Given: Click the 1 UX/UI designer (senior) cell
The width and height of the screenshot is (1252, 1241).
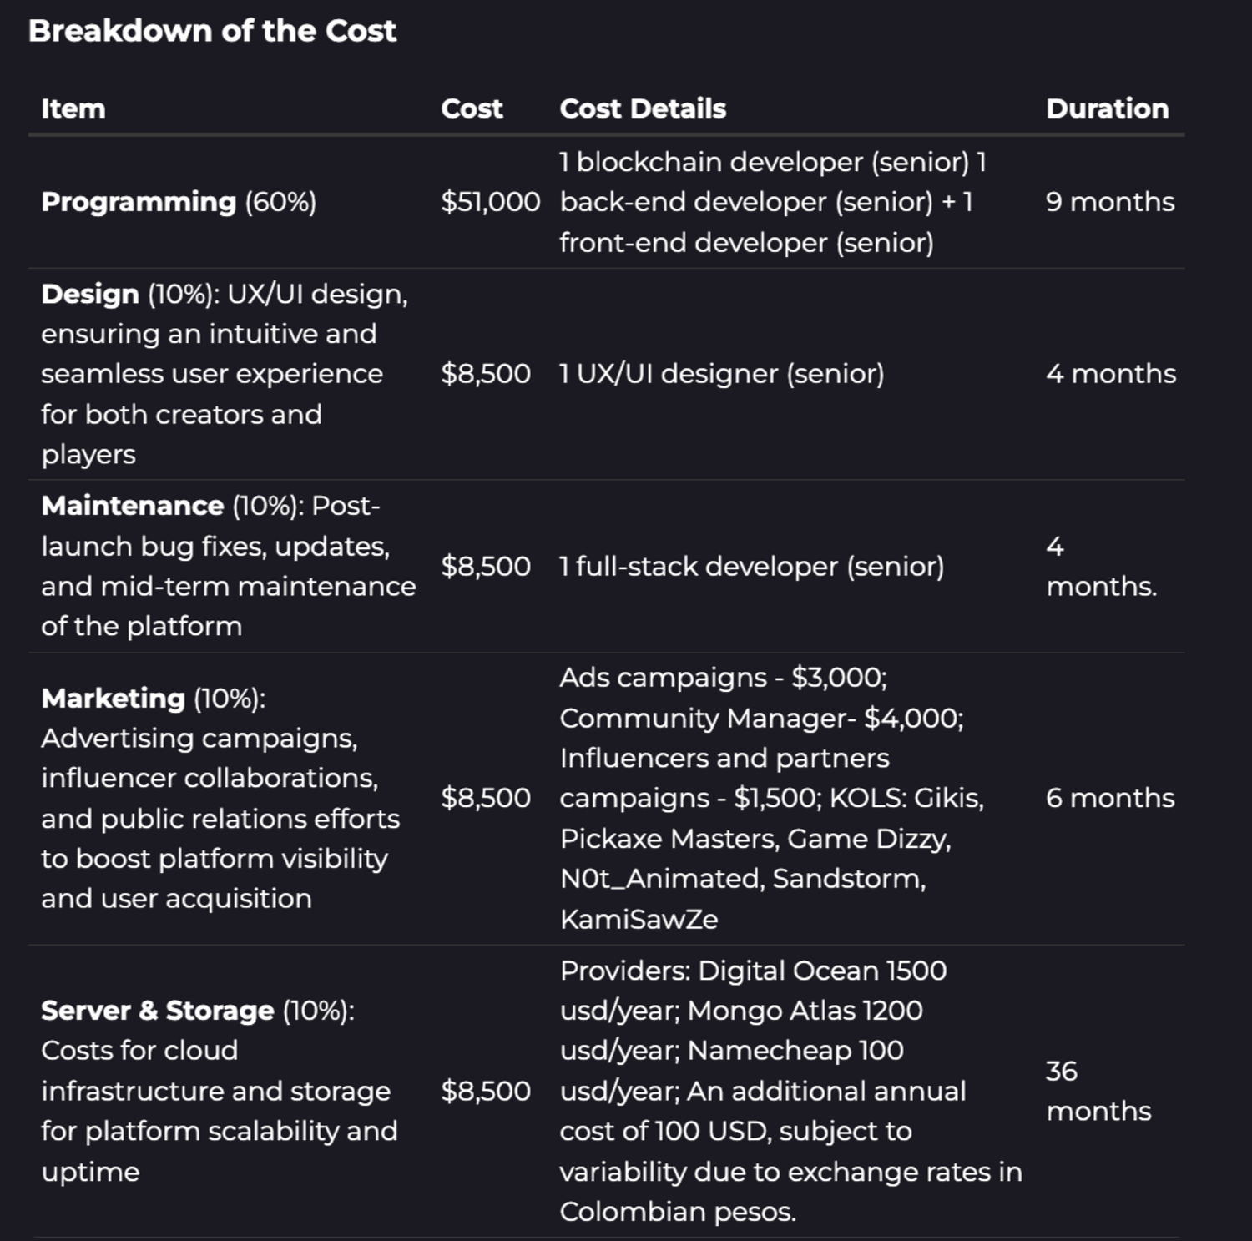Looking at the screenshot, I should point(721,374).
